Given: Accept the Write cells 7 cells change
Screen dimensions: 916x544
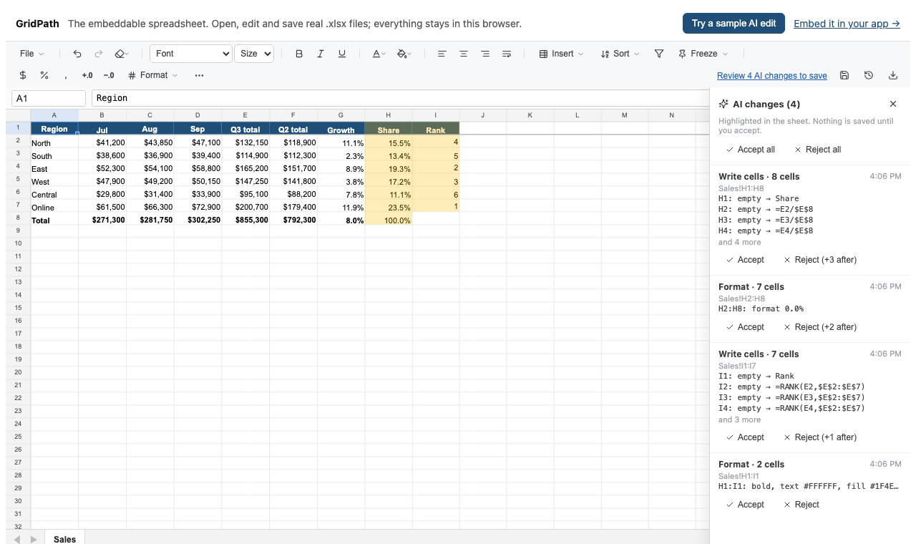Looking at the screenshot, I should 744,437.
